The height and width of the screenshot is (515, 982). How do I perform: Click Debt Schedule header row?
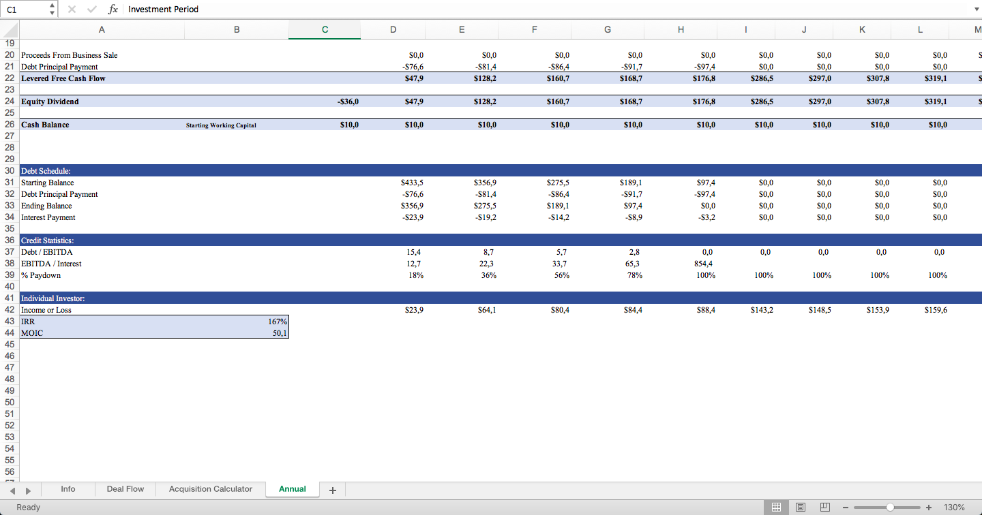(x=501, y=171)
